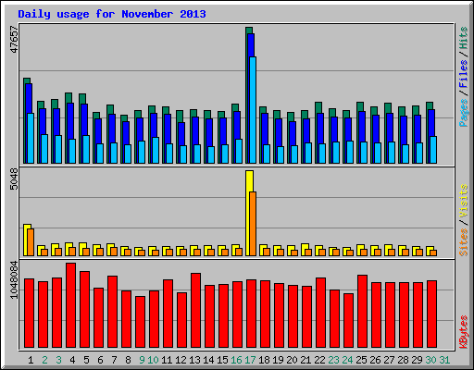Screen dimensions: 474x370
Task: Select green day number 30 on the x-axis
Action: [x=430, y=360]
